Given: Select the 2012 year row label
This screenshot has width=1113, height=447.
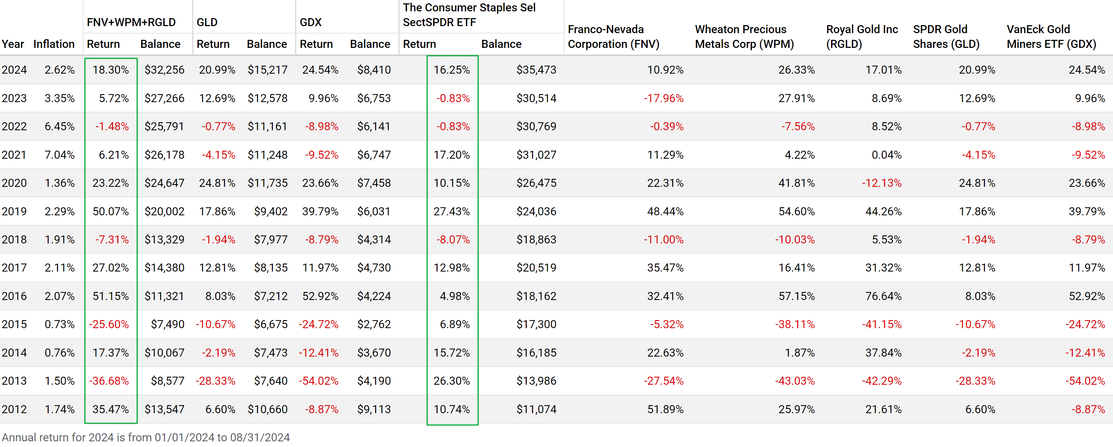Looking at the screenshot, I should (x=14, y=409).
